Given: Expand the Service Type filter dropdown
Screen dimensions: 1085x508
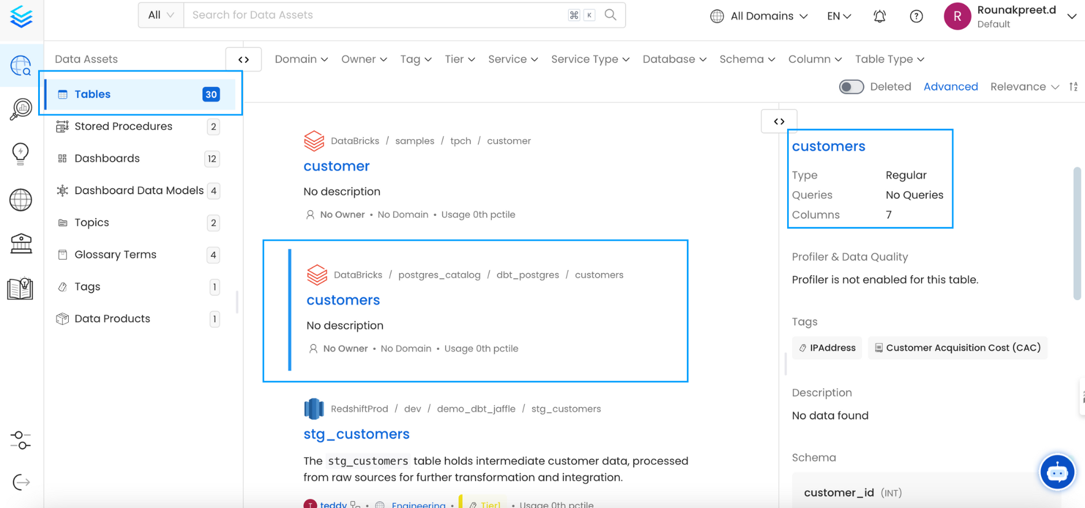Looking at the screenshot, I should coord(590,59).
